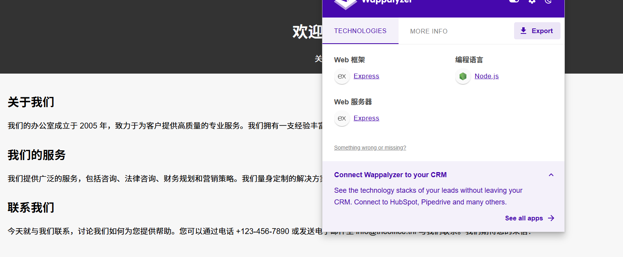
Task: Click the Wappalyzer logo icon
Action: coord(345,4)
